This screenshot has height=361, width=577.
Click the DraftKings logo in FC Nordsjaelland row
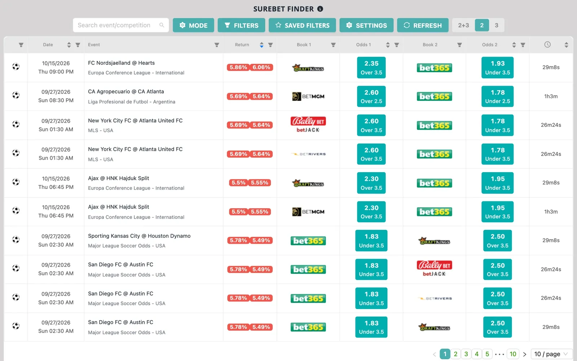[x=308, y=68]
